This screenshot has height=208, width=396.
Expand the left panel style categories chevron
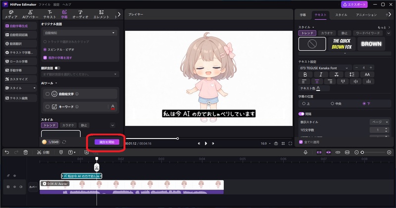[x=112, y=125]
